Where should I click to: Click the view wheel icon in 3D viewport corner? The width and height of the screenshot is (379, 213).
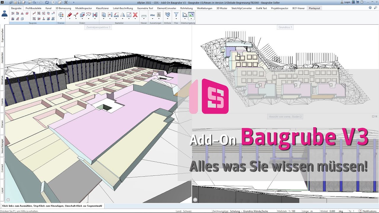pos(8,200)
